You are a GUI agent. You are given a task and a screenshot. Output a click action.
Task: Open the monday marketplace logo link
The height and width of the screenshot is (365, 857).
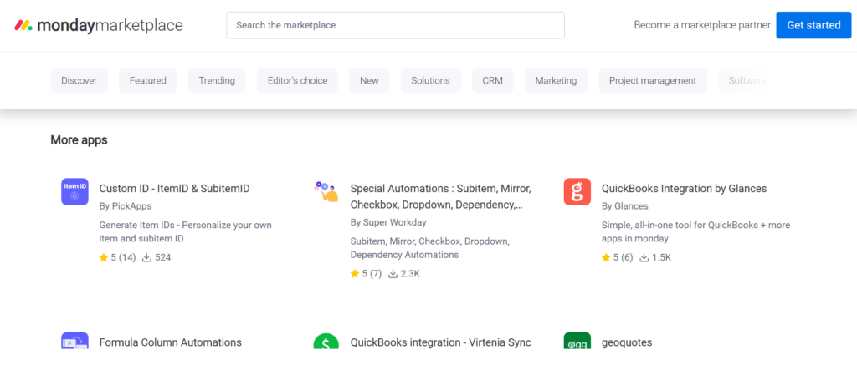point(99,25)
